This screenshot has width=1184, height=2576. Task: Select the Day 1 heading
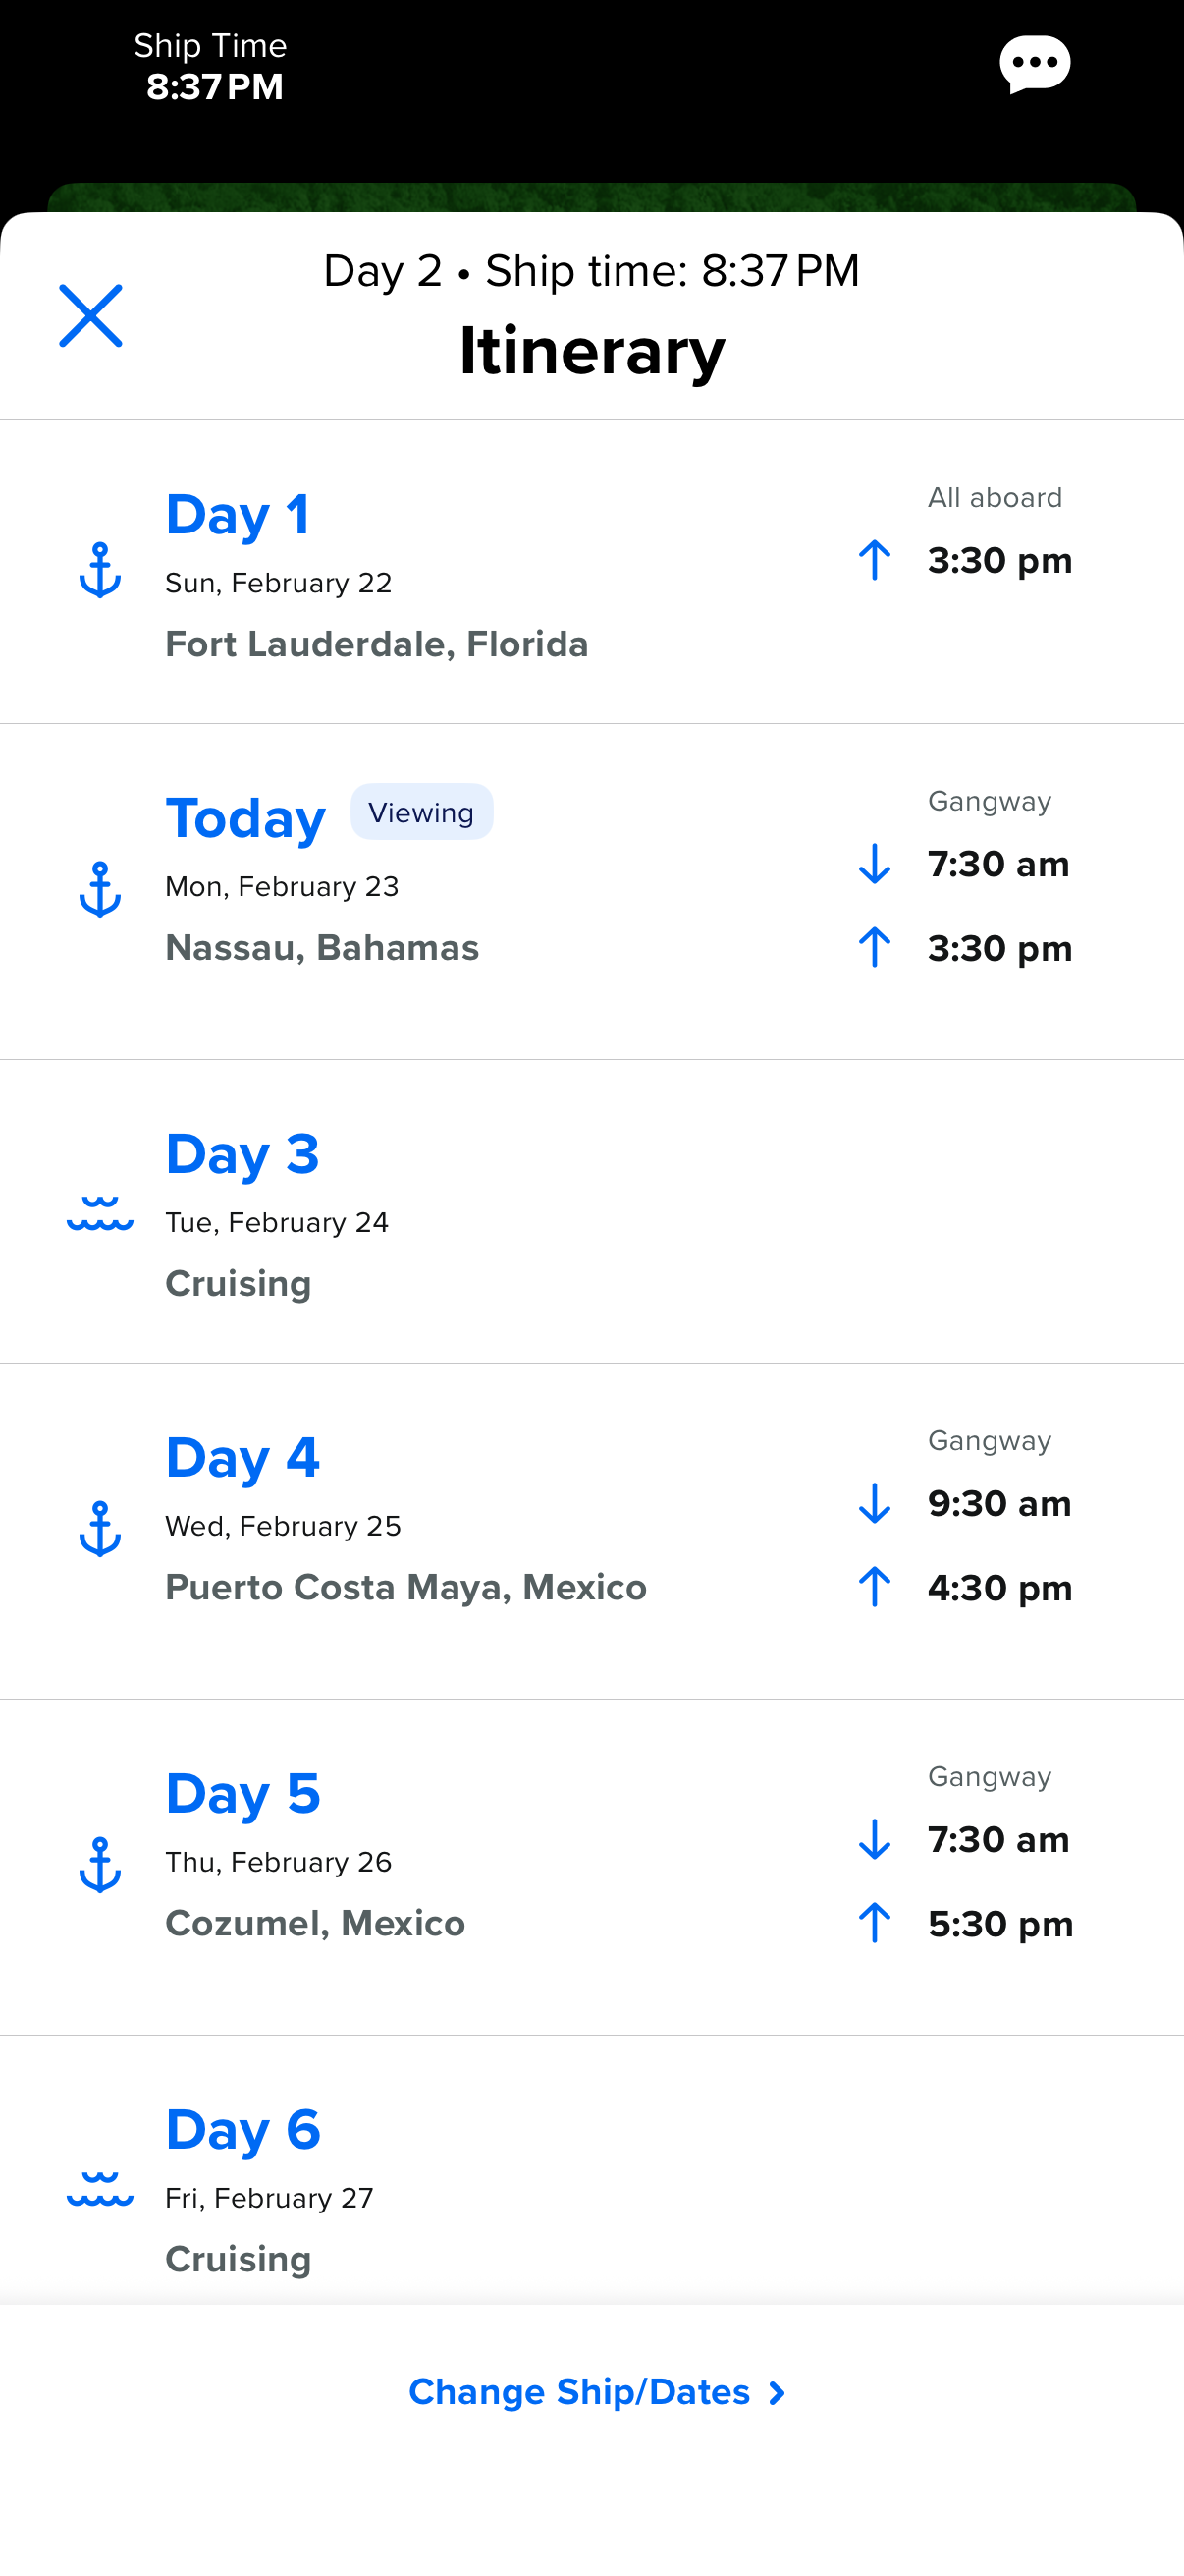click(x=238, y=515)
